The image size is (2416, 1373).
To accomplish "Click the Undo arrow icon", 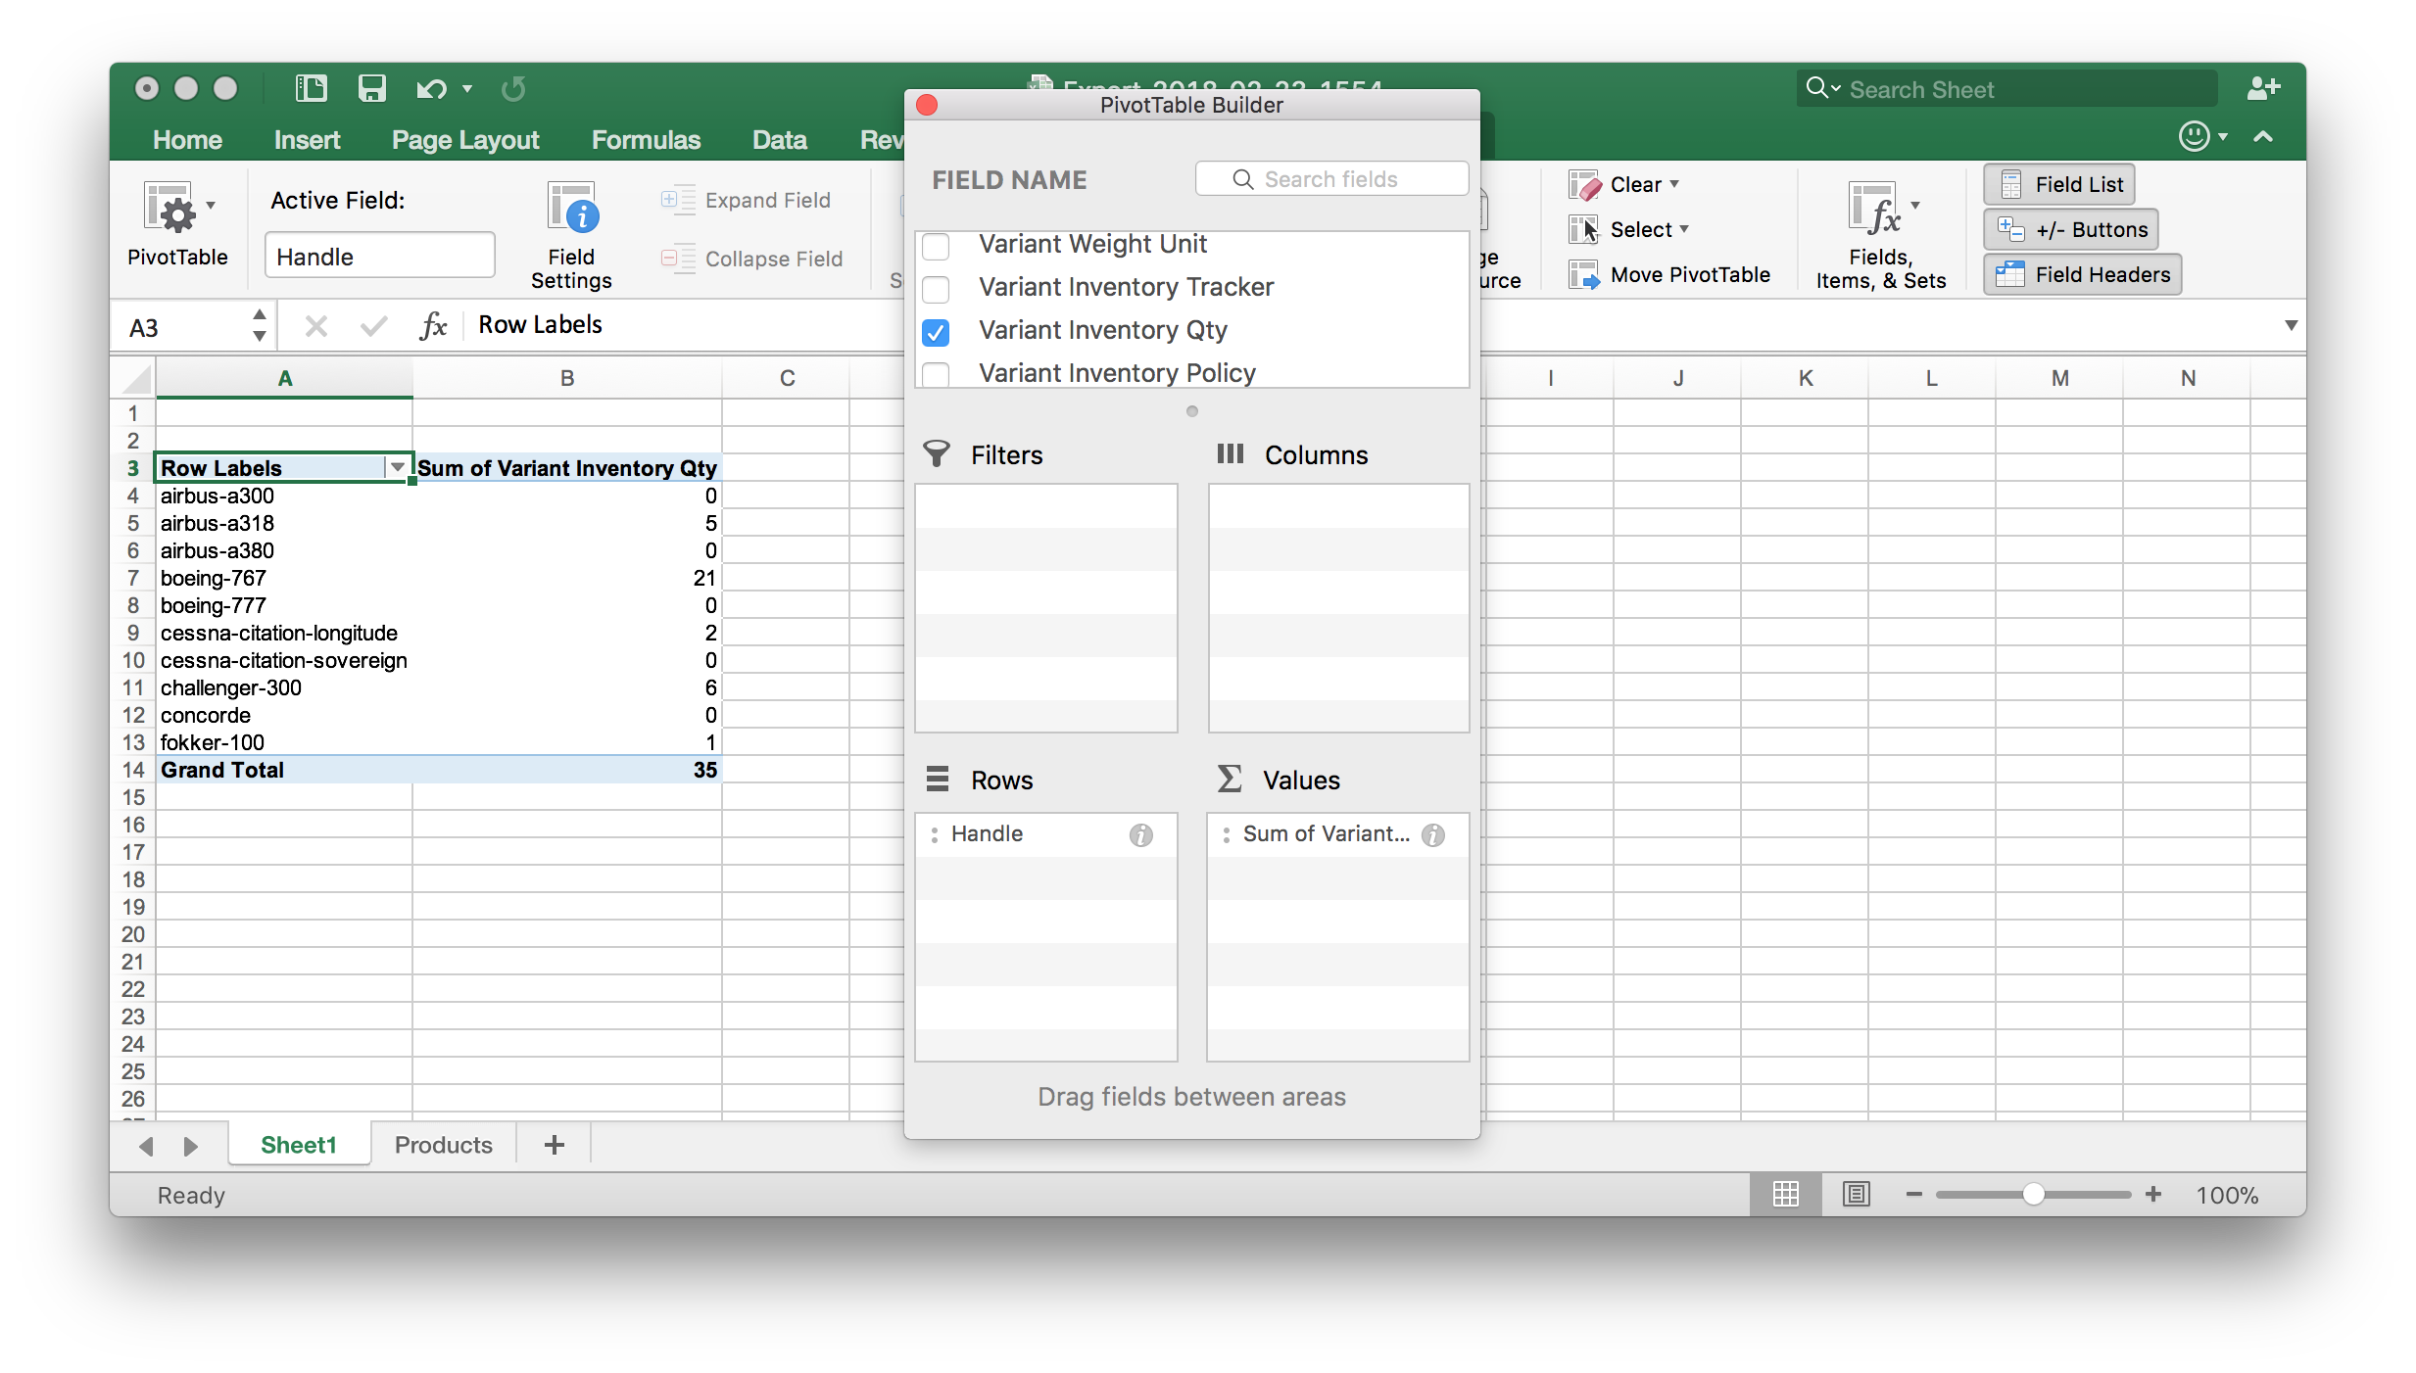I will pos(430,89).
